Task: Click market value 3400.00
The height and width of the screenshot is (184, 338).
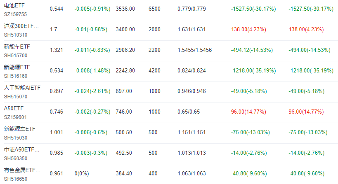Action: click(125, 30)
